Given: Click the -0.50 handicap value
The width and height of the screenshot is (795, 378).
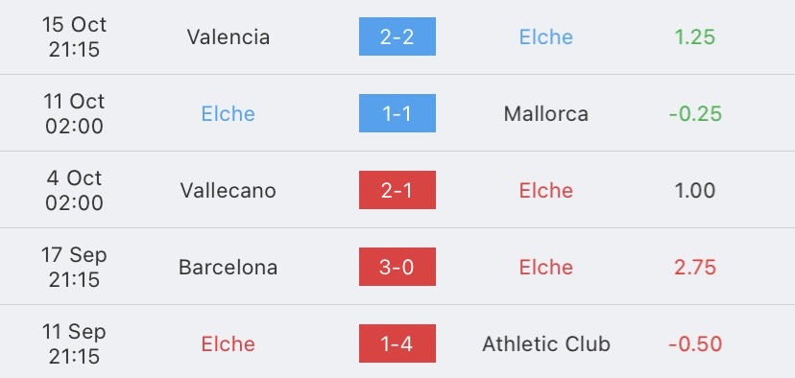Looking at the screenshot, I should (695, 344).
